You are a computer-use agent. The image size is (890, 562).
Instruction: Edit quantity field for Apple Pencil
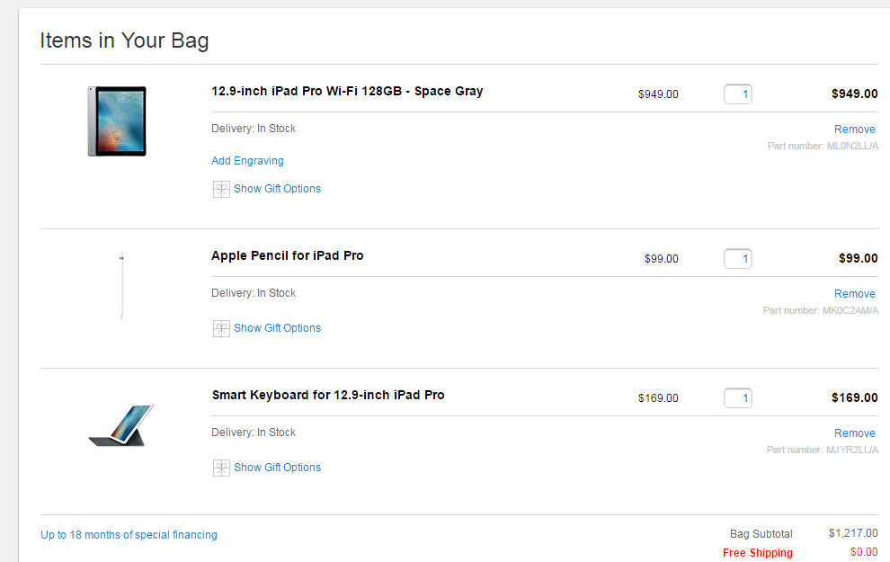[738, 259]
